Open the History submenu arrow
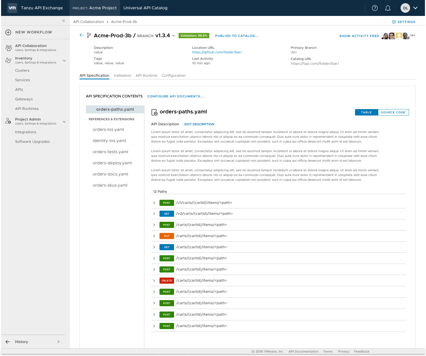 click(x=59, y=342)
